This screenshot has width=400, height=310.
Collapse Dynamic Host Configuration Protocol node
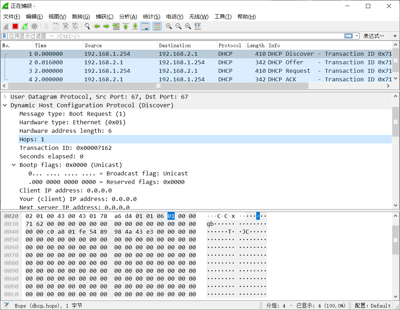(x=5, y=105)
